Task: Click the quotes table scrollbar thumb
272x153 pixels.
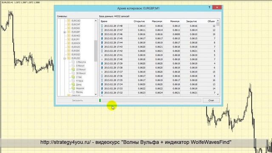Action: click(218, 24)
